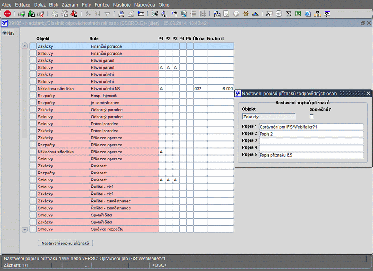Click the Úloha cell containing "032"

point(200,89)
